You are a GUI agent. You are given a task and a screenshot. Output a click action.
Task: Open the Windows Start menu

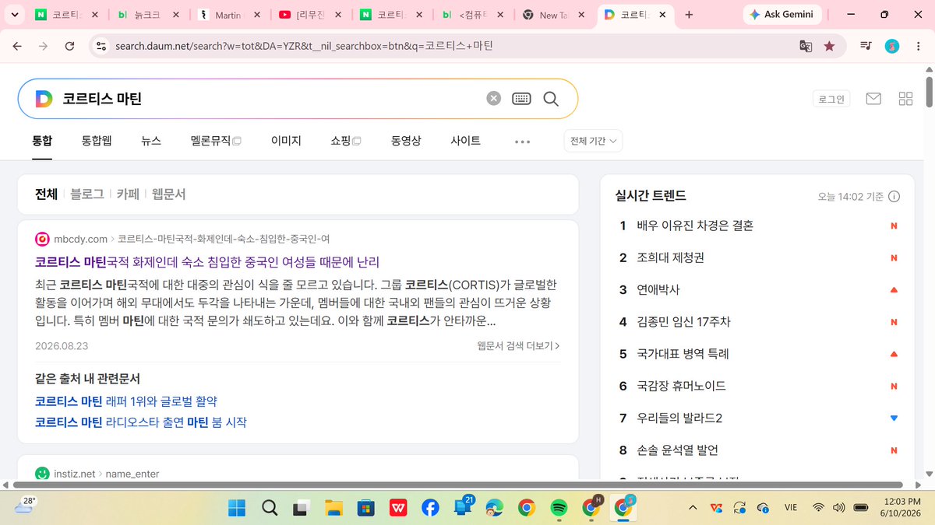click(237, 508)
